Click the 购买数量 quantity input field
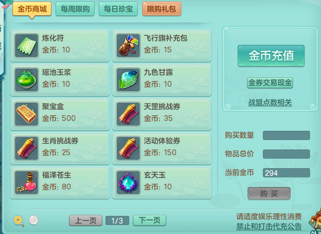This screenshot has width=321, height=234. click(286, 135)
